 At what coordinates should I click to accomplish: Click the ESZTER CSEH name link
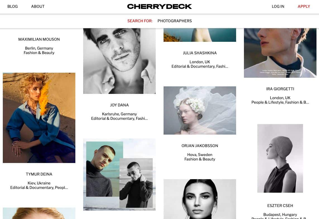pyautogui.click(x=280, y=206)
